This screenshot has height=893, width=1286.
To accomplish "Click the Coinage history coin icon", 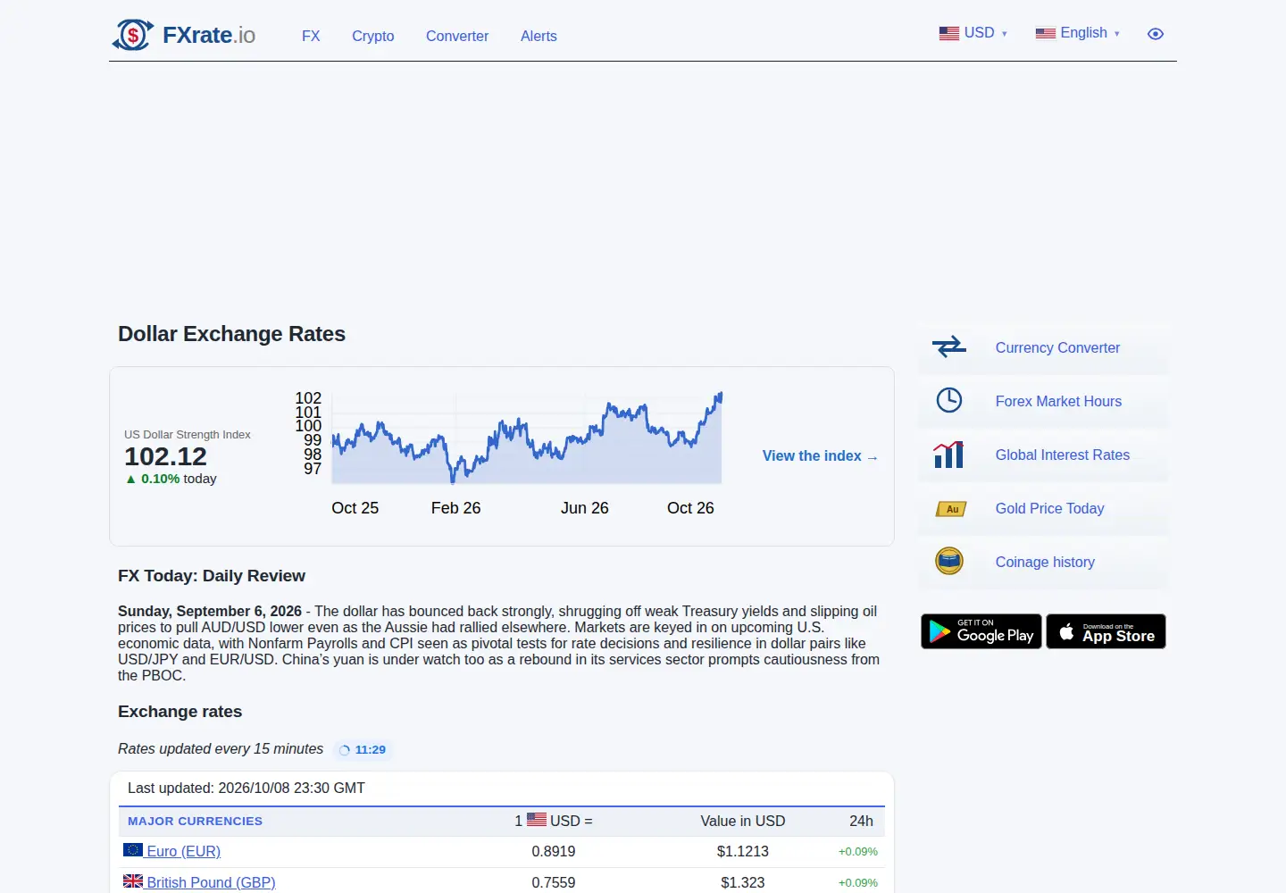I will click(x=949, y=561).
